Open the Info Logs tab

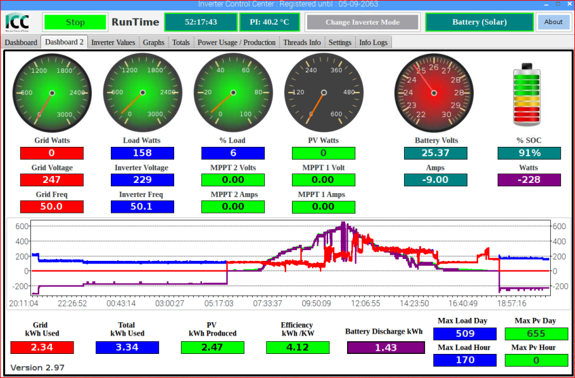pyautogui.click(x=374, y=42)
